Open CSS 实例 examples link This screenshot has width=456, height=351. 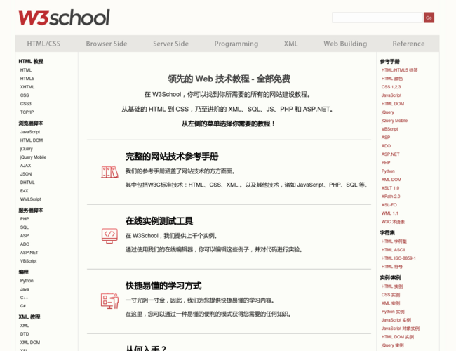coord(391,295)
